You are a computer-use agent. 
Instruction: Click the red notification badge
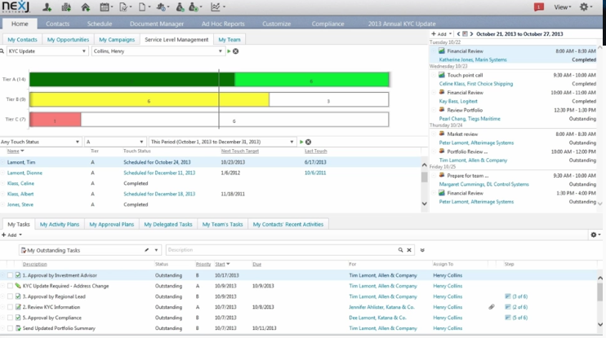tap(538, 7)
